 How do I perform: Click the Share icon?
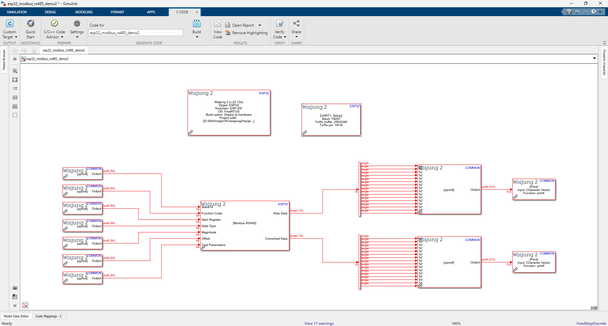pos(296,23)
